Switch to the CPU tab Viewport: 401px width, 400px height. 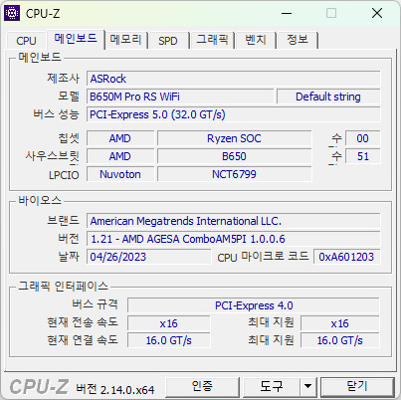(26, 41)
